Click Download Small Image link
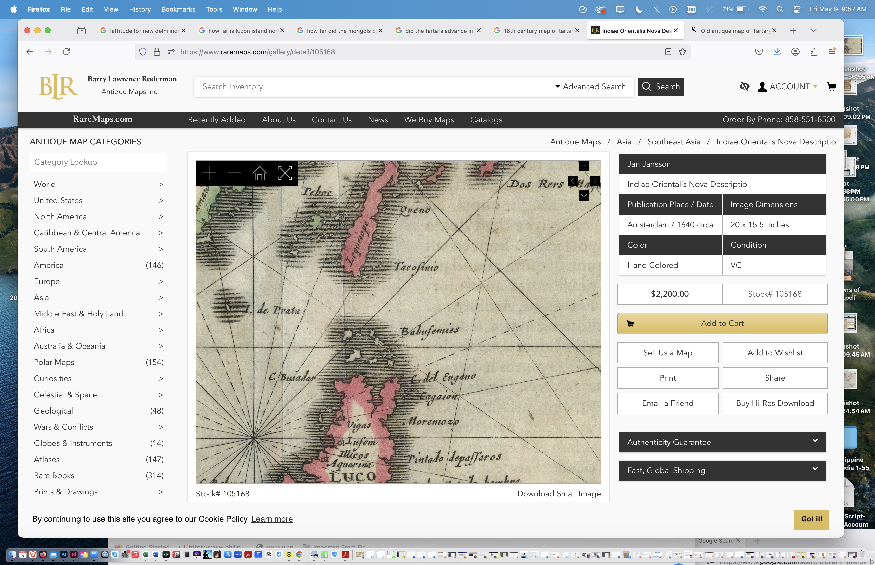 click(559, 494)
